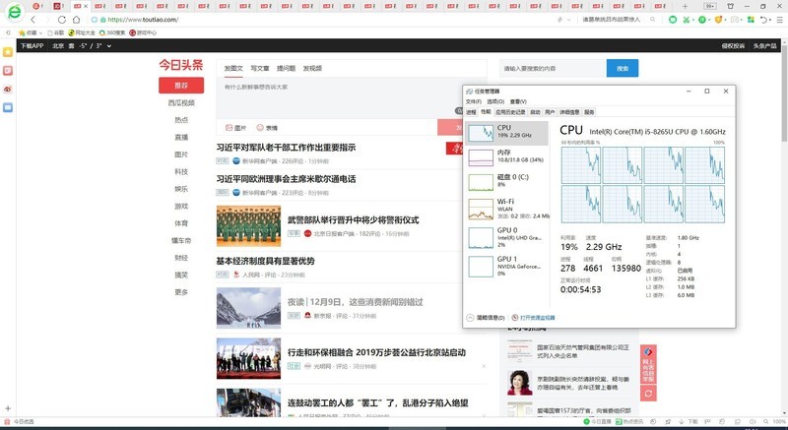Viewport: 788px width, 430px height.
Task: Open 游戏中心 bookmark
Action: coord(143,32)
